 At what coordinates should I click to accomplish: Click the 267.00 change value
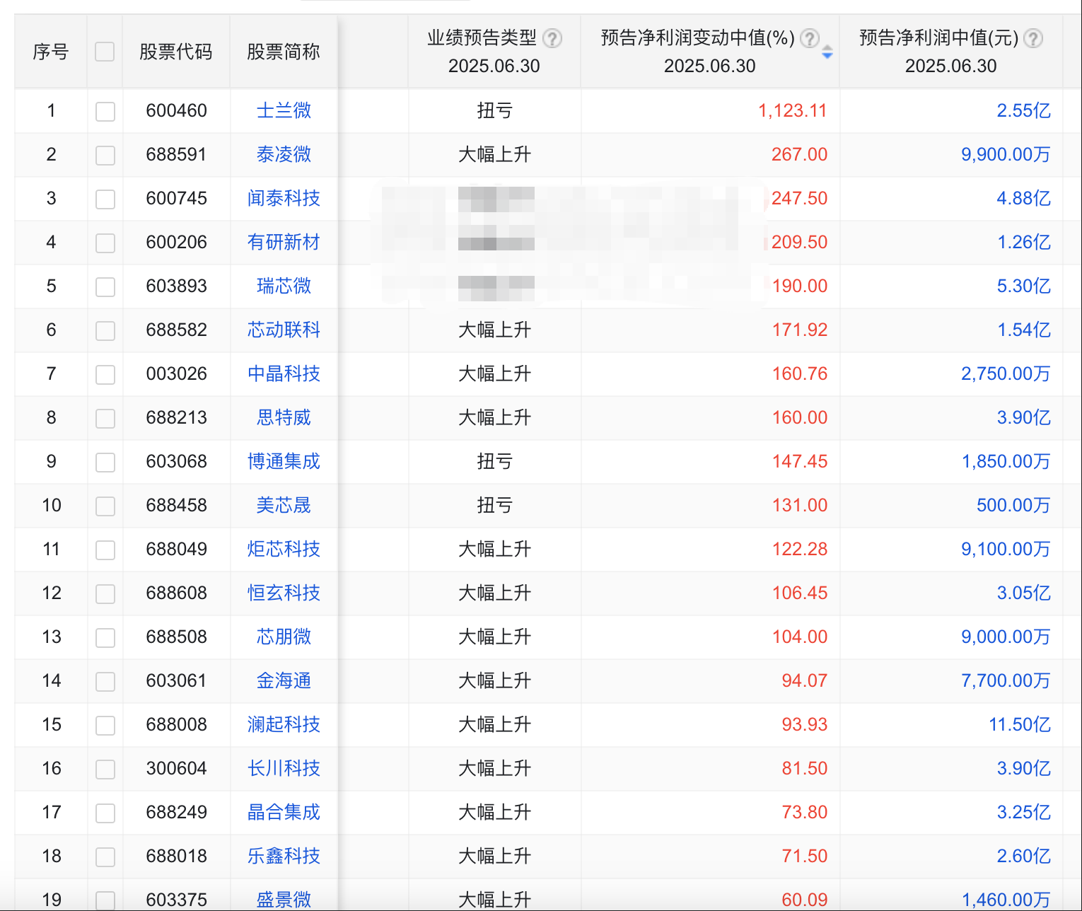[x=799, y=154]
